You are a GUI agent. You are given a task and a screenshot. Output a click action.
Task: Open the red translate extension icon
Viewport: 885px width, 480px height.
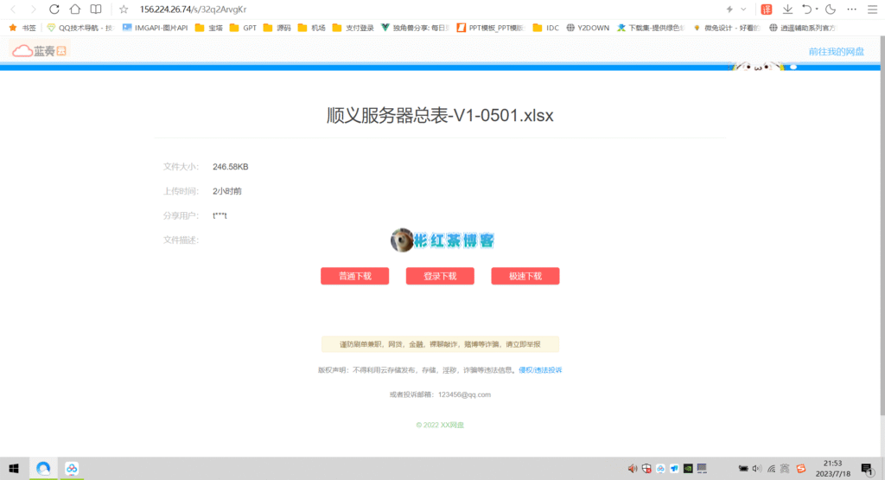[767, 9]
